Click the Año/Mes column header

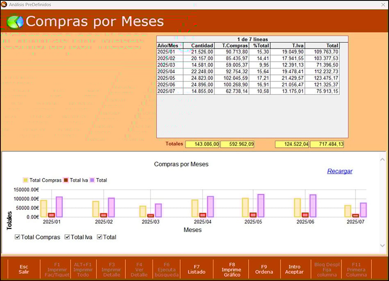pyautogui.click(x=169, y=45)
